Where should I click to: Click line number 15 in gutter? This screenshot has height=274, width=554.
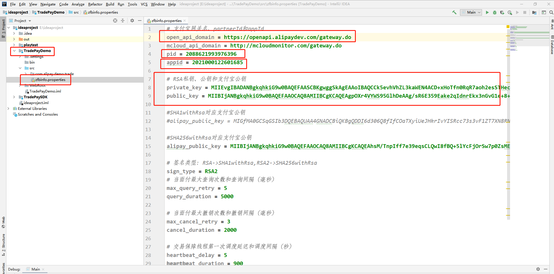point(148,146)
